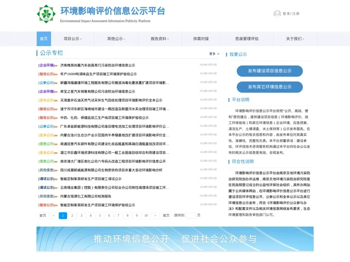The width and height of the screenshot is (350, 262).
Task: Expand the 项目公示 dropdown menu
Action: (72, 39)
